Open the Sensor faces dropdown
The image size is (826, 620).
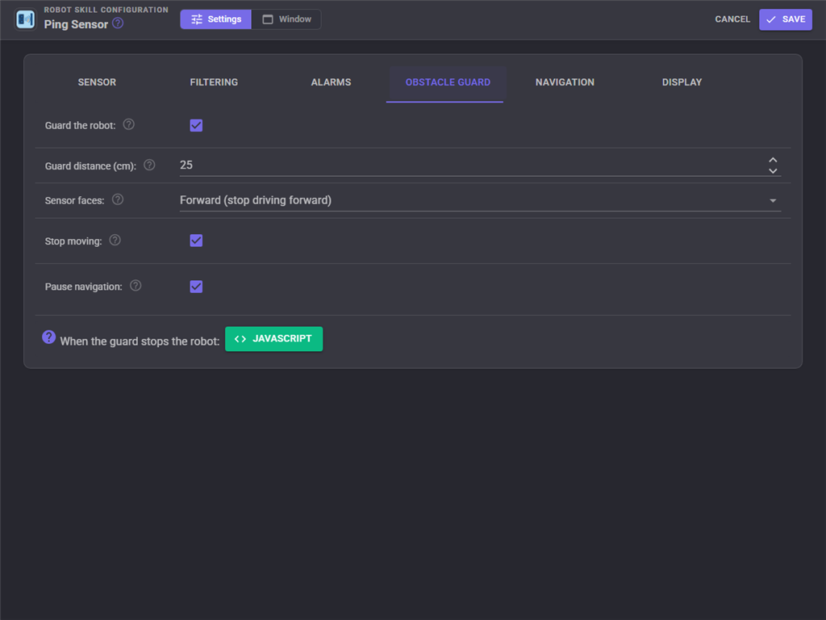[x=480, y=200]
